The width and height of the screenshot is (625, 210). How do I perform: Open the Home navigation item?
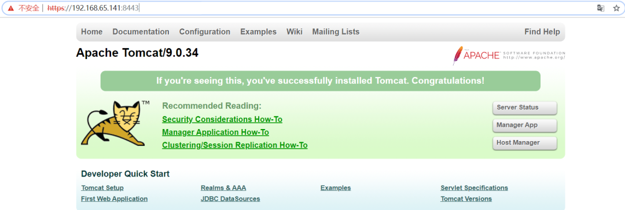tap(91, 32)
